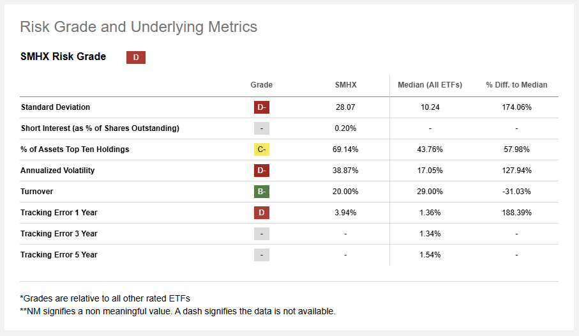
Task: Click the SMHX overall D grade badge
Action: pos(135,57)
